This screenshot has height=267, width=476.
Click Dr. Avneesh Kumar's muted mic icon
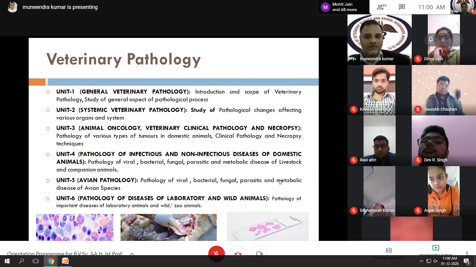353,210
